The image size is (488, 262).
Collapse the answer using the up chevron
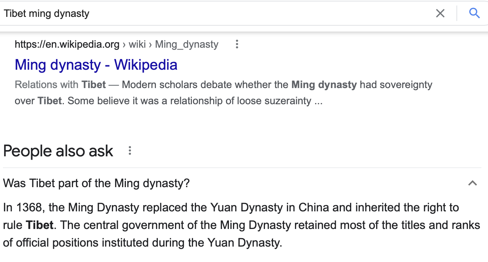tap(473, 183)
